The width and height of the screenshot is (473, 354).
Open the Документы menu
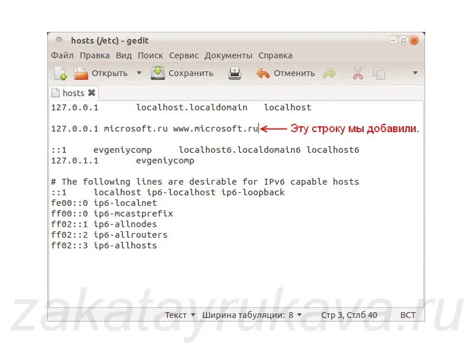click(x=228, y=55)
